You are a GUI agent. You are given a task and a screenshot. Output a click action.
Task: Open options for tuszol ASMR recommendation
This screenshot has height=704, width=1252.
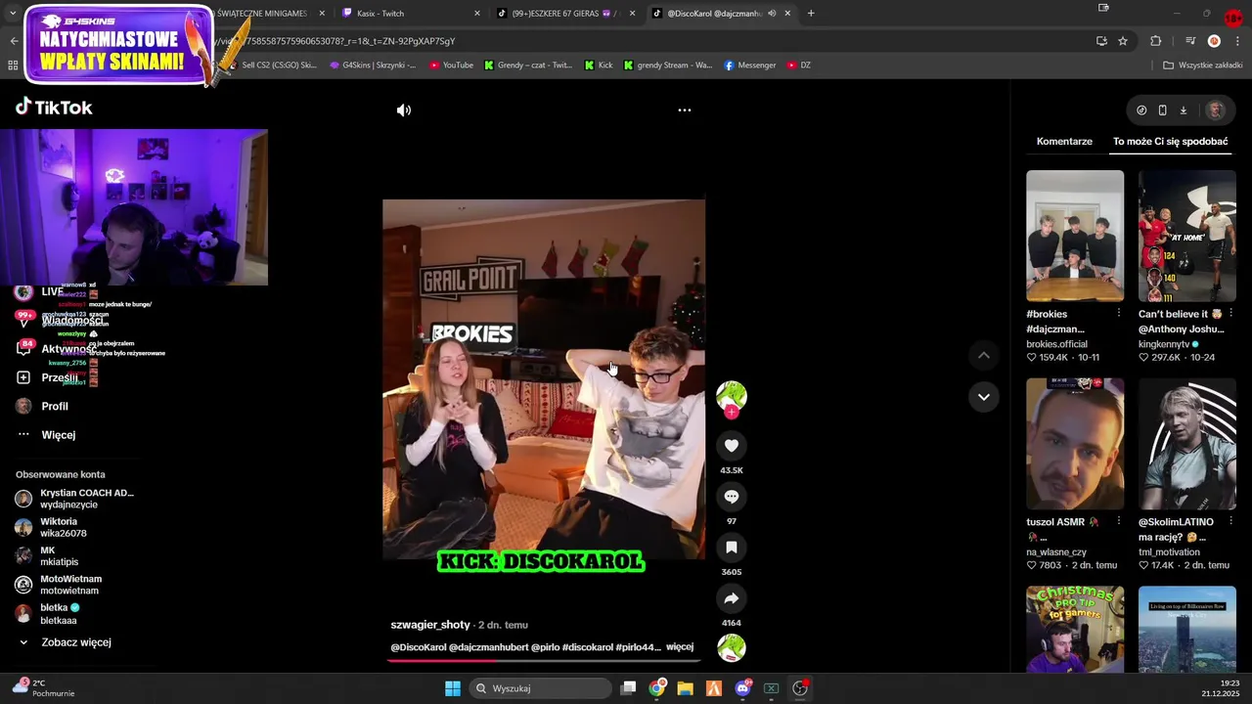point(1118,521)
